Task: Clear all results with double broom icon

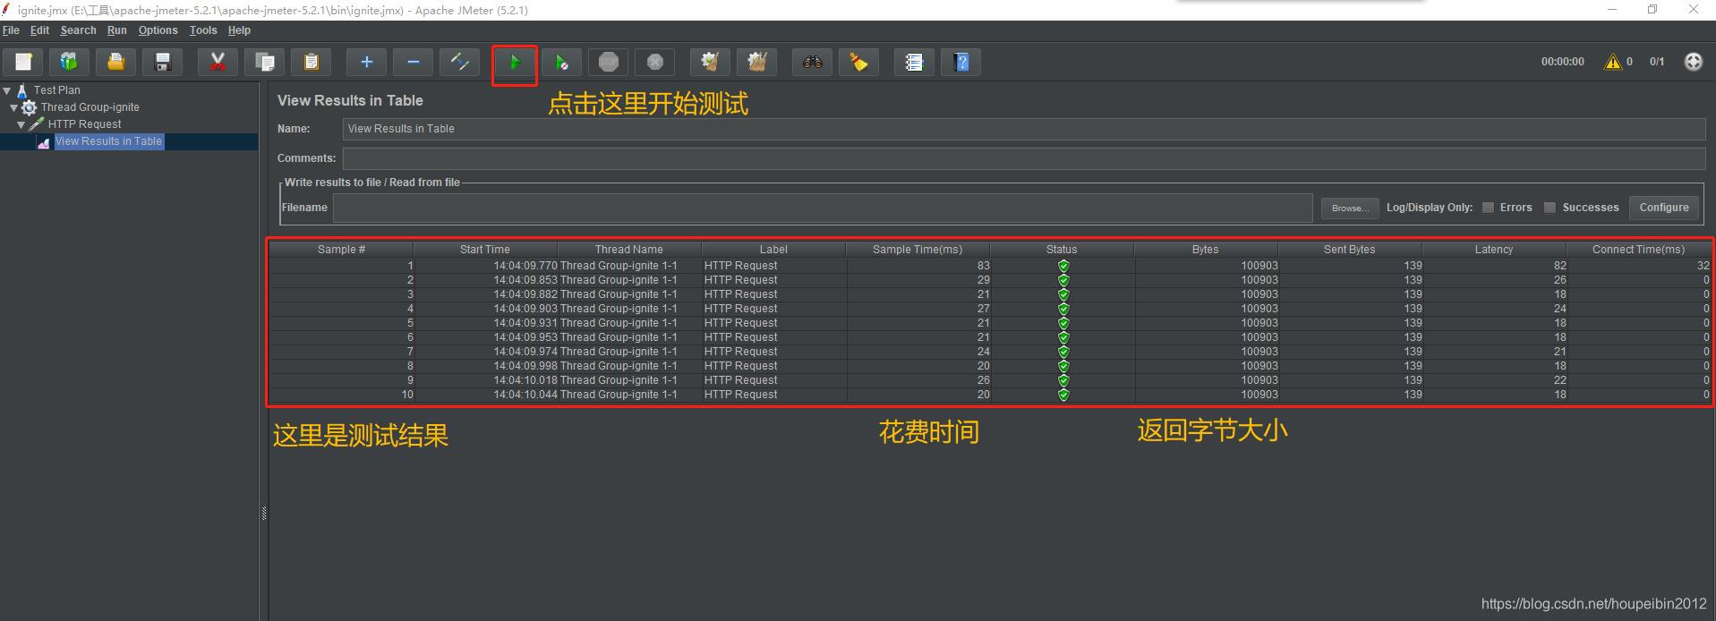Action: [757, 62]
